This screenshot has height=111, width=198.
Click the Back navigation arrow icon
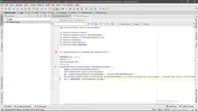[42, 9]
